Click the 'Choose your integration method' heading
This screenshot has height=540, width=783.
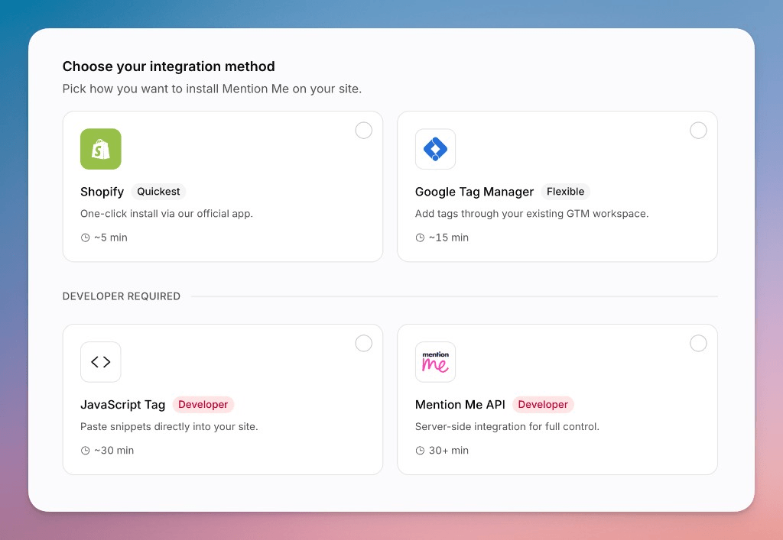pyautogui.click(x=169, y=66)
